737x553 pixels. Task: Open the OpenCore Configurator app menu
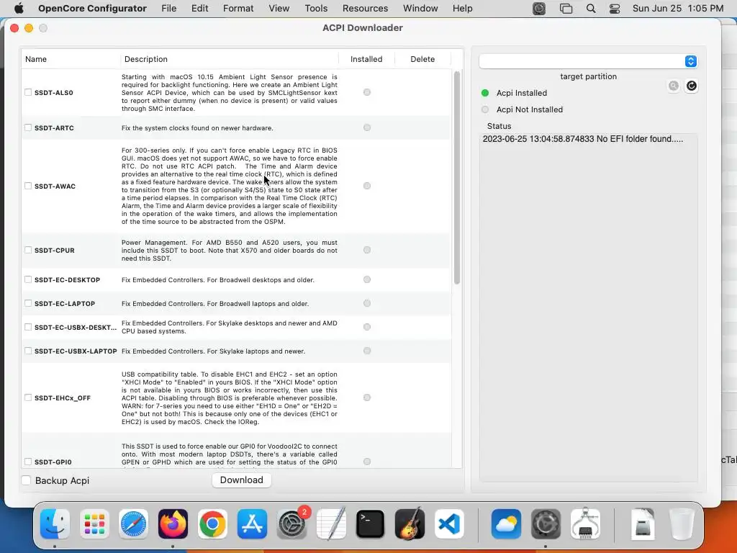pos(92,9)
